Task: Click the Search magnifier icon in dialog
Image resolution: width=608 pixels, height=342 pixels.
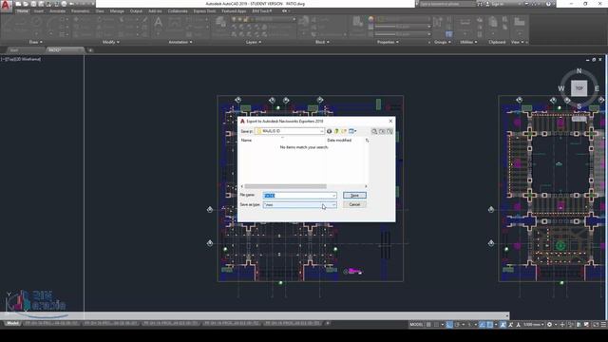Action: click(374, 131)
